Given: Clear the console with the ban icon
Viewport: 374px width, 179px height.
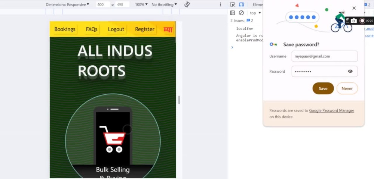Looking at the screenshot, I should click(x=241, y=13).
